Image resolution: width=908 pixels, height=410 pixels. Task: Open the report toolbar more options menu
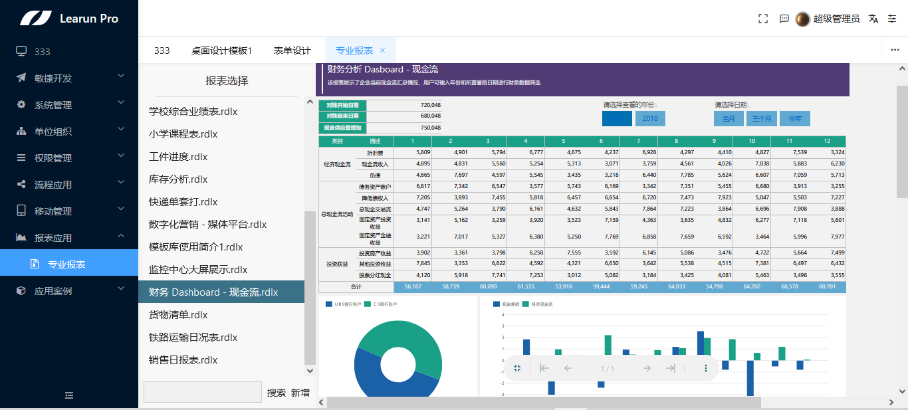706,368
